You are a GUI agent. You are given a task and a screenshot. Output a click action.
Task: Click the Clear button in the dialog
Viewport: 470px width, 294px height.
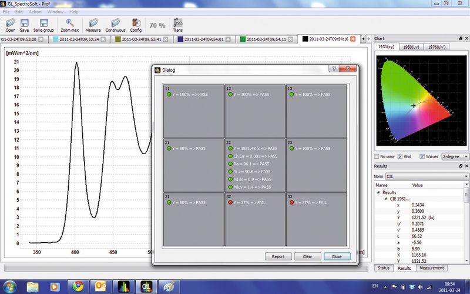tap(307, 256)
